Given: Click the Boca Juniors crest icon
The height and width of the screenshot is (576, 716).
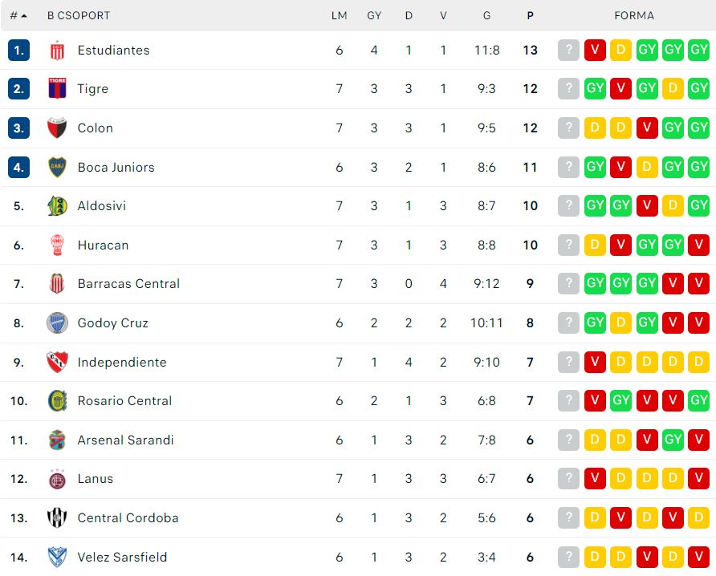Looking at the screenshot, I should pyautogui.click(x=57, y=167).
